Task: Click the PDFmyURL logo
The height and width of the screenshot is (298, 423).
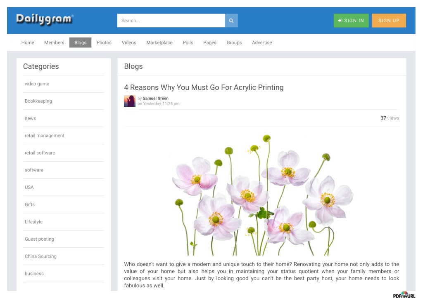Action: coord(404,295)
